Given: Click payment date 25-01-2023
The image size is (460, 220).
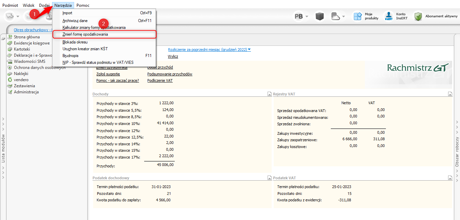Looking at the screenshot, I should (342, 187).
